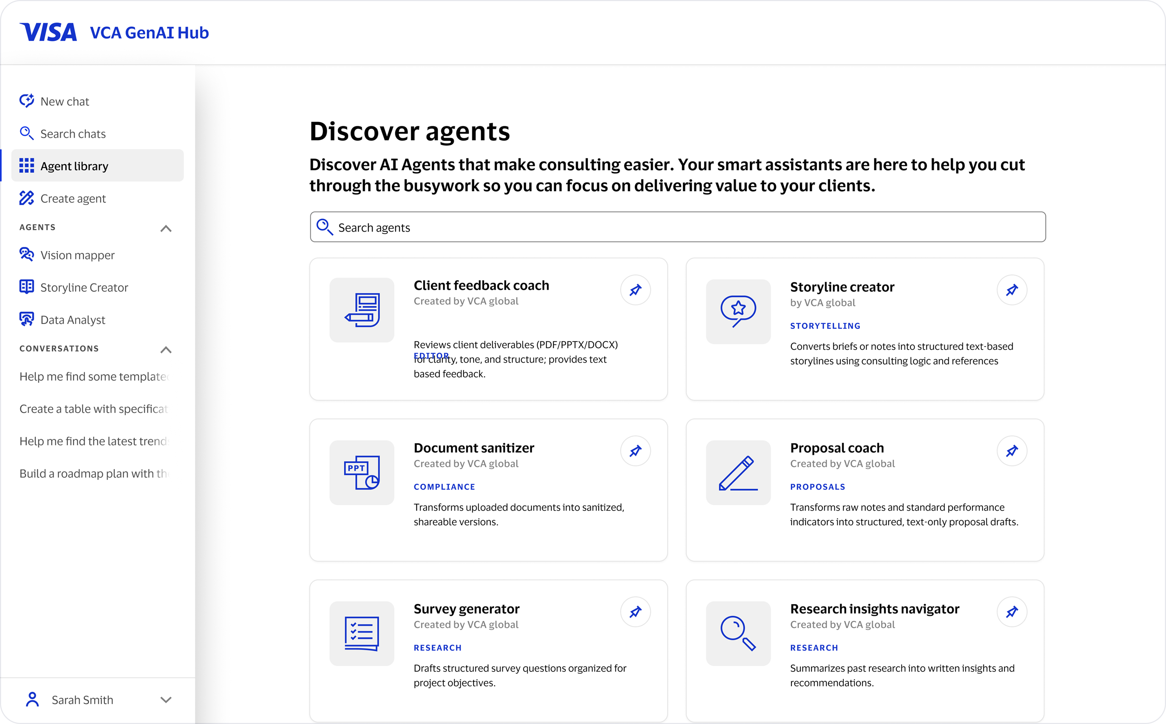
Task: Click the Proposal coach card title
Action: 837,448
